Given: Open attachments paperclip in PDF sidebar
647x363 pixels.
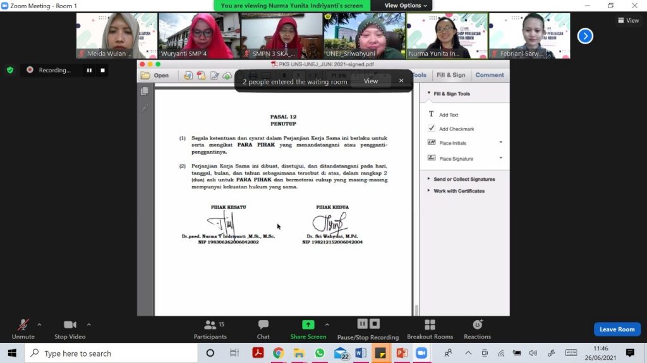Looking at the screenshot, I should coord(145,107).
